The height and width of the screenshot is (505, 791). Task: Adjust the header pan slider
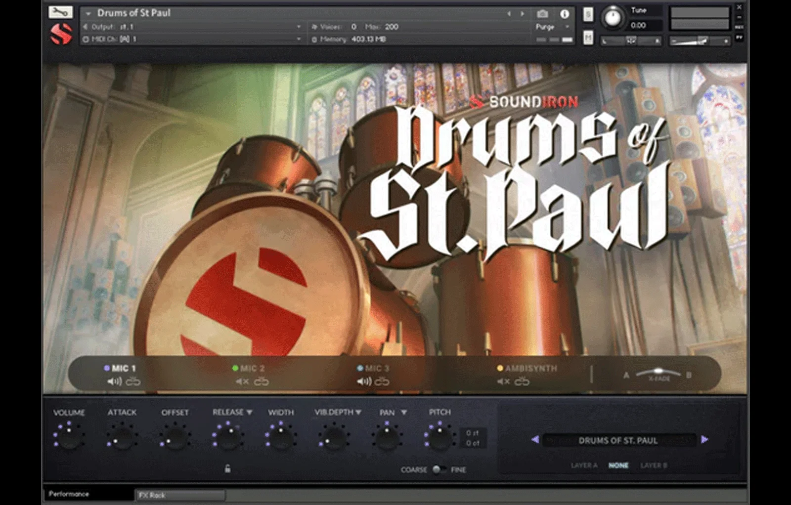click(631, 41)
